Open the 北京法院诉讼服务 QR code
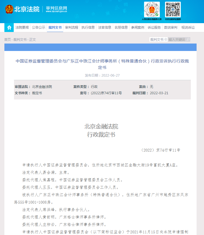 173,10
